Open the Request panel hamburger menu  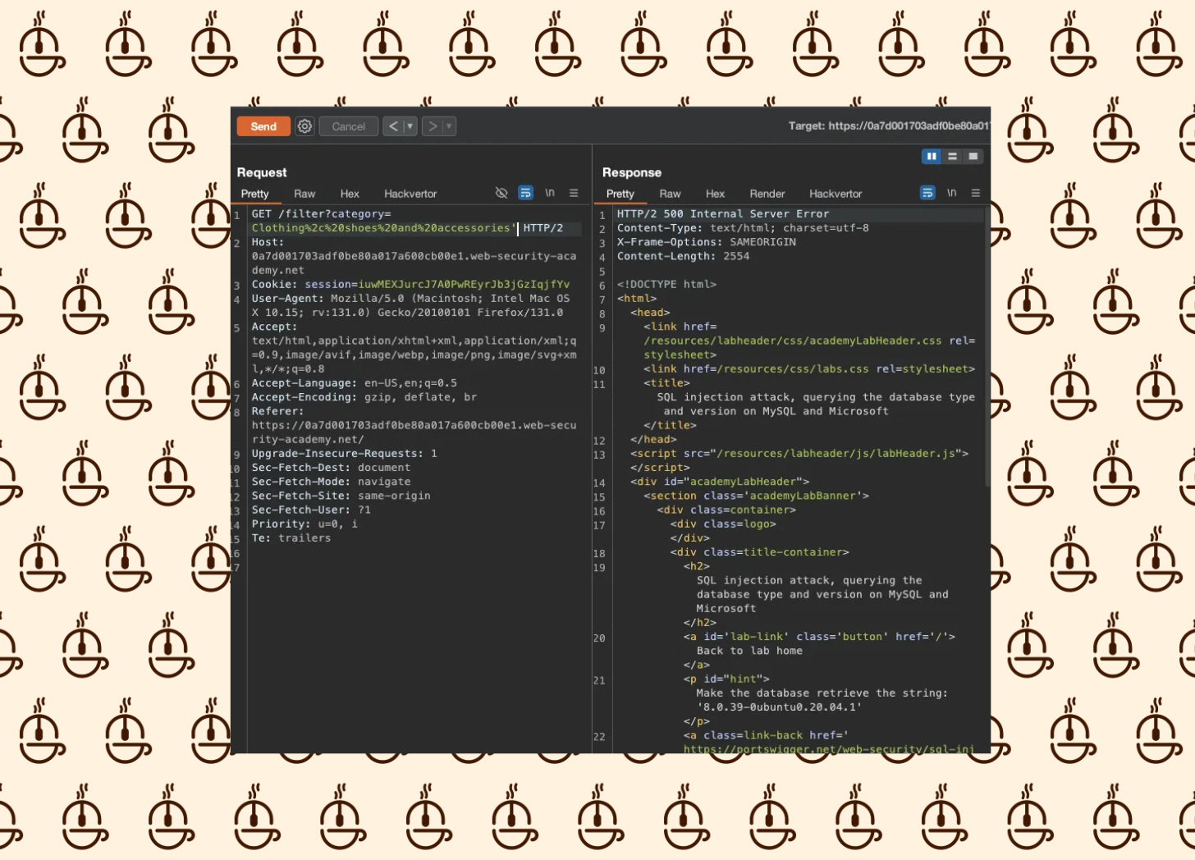(574, 193)
